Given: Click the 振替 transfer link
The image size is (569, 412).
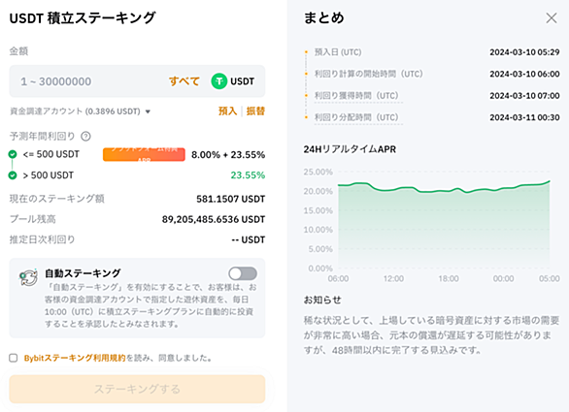Looking at the screenshot, I should (x=255, y=111).
